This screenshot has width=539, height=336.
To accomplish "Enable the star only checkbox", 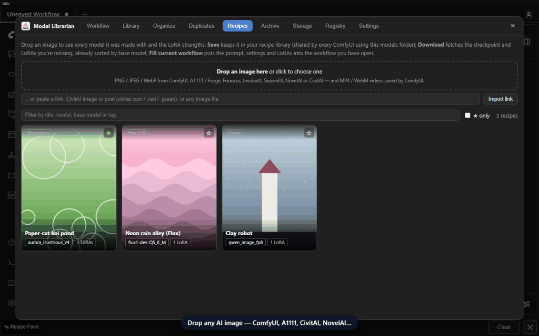I will tap(467, 115).
